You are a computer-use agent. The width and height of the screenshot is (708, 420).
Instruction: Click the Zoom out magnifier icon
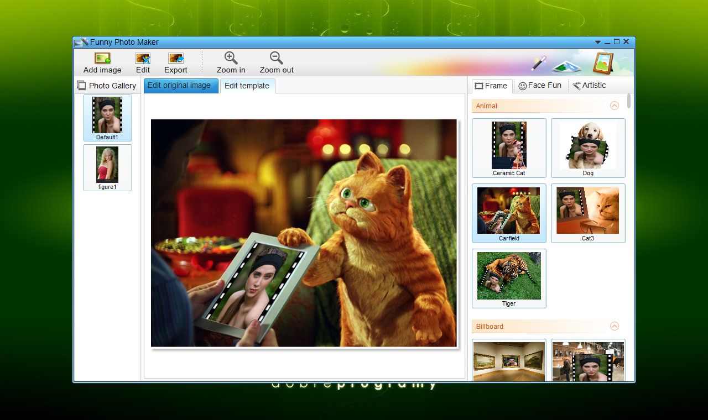coord(275,57)
